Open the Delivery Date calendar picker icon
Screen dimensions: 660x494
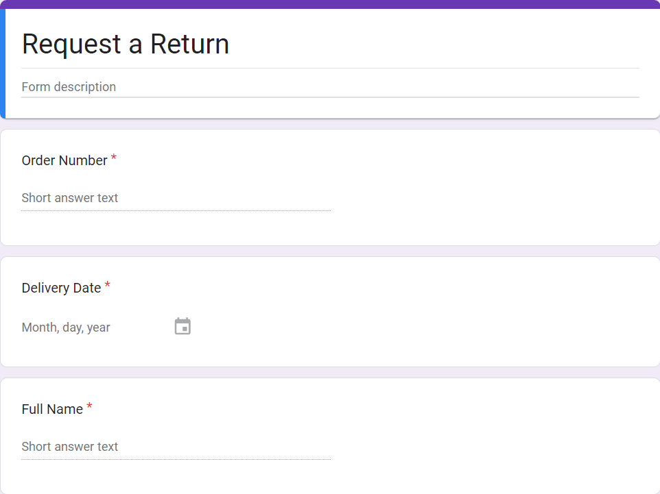[182, 327]
